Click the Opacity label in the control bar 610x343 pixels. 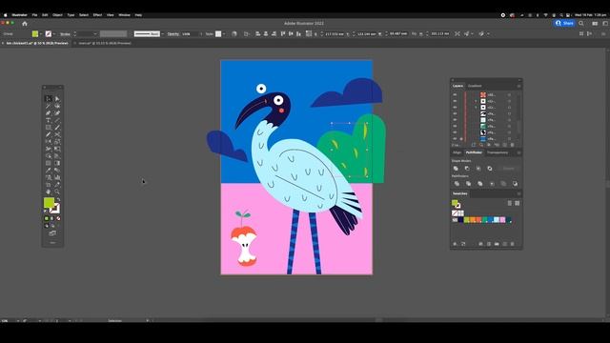(x=173, y=34)
